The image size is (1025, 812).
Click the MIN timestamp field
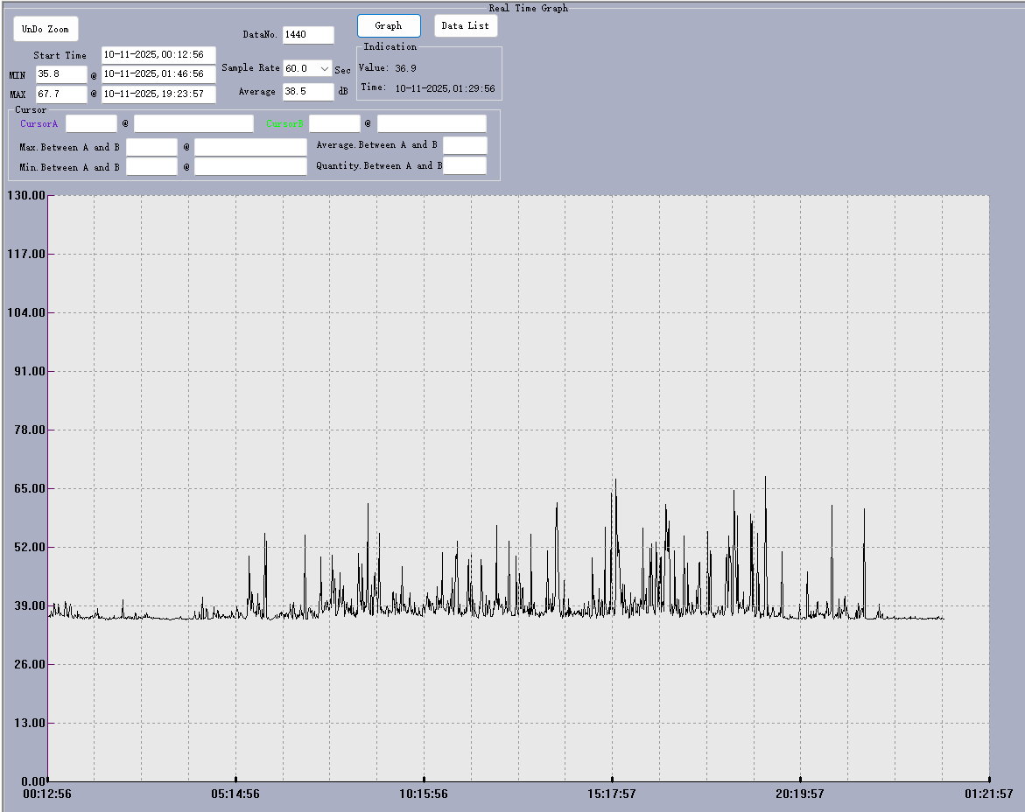(x=158, y=74)
